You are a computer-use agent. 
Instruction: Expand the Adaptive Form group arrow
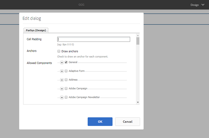tap(62, 71)
